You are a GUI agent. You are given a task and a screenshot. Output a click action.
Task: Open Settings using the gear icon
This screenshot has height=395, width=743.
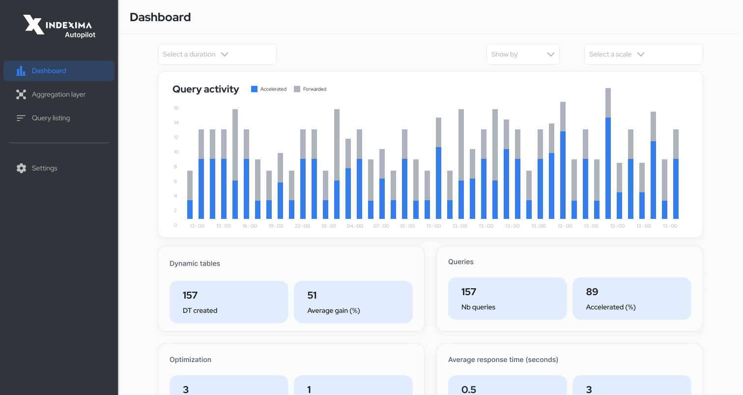pyautogui.click(x=21, y=168)
